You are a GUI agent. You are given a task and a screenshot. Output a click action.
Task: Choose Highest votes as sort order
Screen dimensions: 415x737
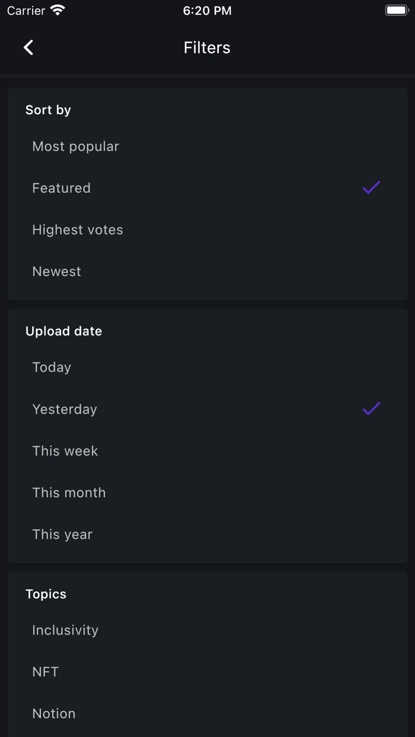78,229
